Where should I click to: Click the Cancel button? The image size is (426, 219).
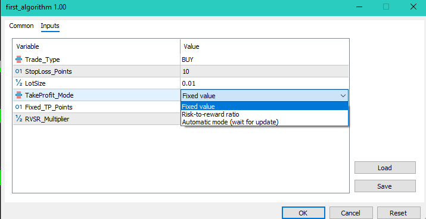(x=350, y=213)
